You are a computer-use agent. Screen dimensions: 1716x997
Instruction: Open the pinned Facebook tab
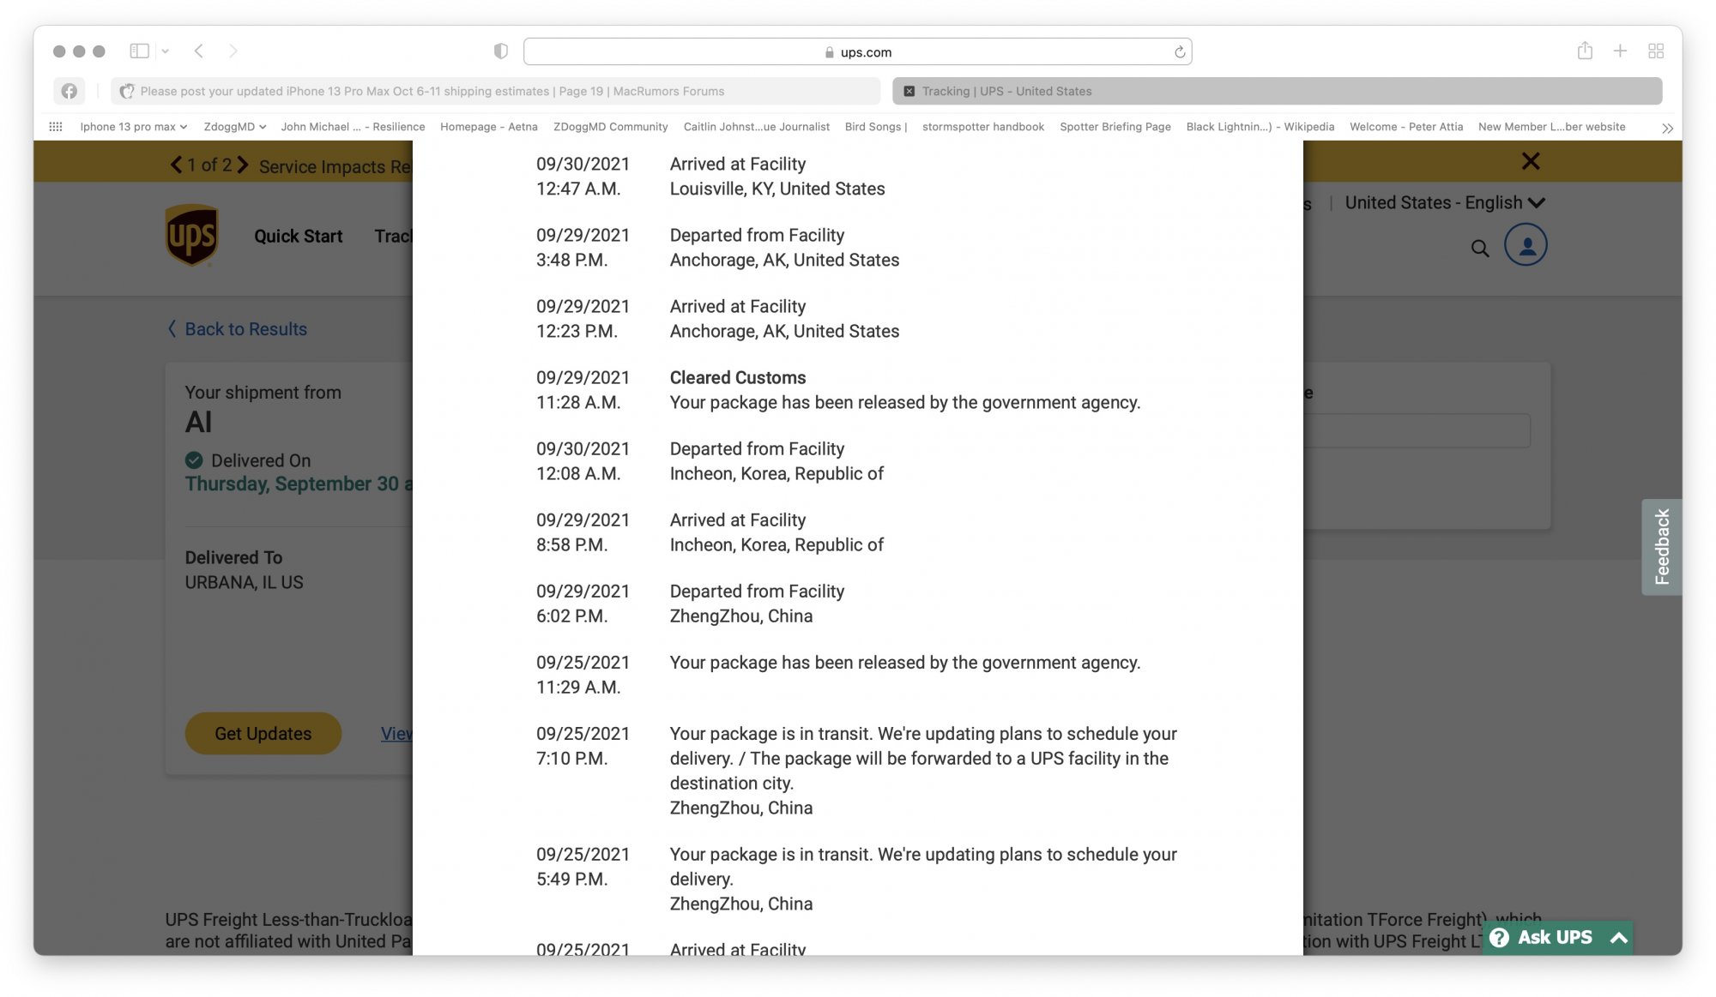pyautogui.click(x=69, y=91)
